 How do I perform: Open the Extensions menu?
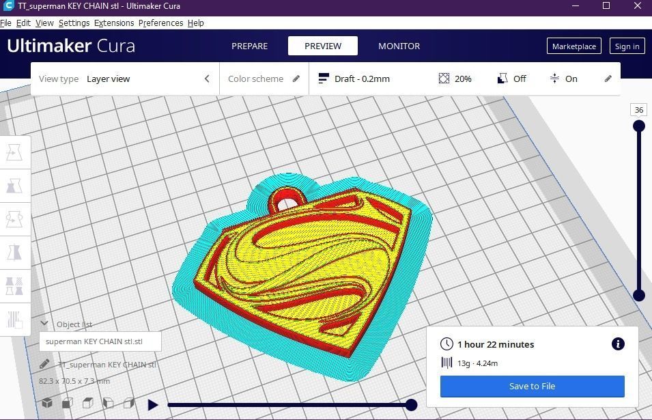[x=114, y=23]
